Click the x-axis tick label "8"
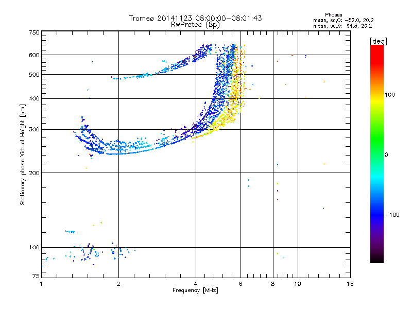412x309 pixels. [273, 284]
